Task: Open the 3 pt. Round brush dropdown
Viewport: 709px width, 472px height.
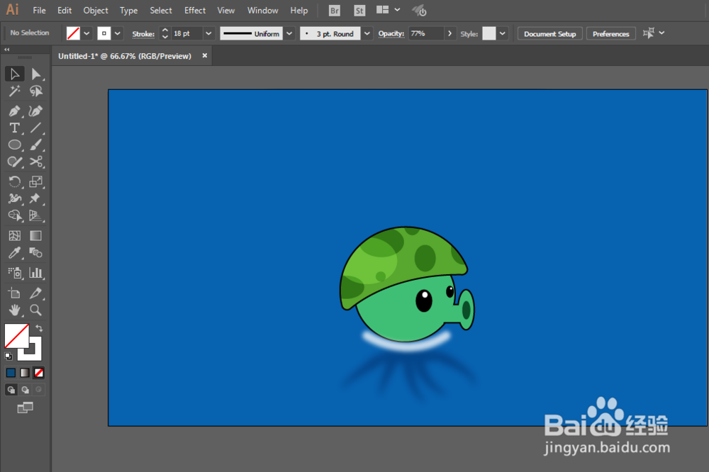Action: (x=367, y=33)
